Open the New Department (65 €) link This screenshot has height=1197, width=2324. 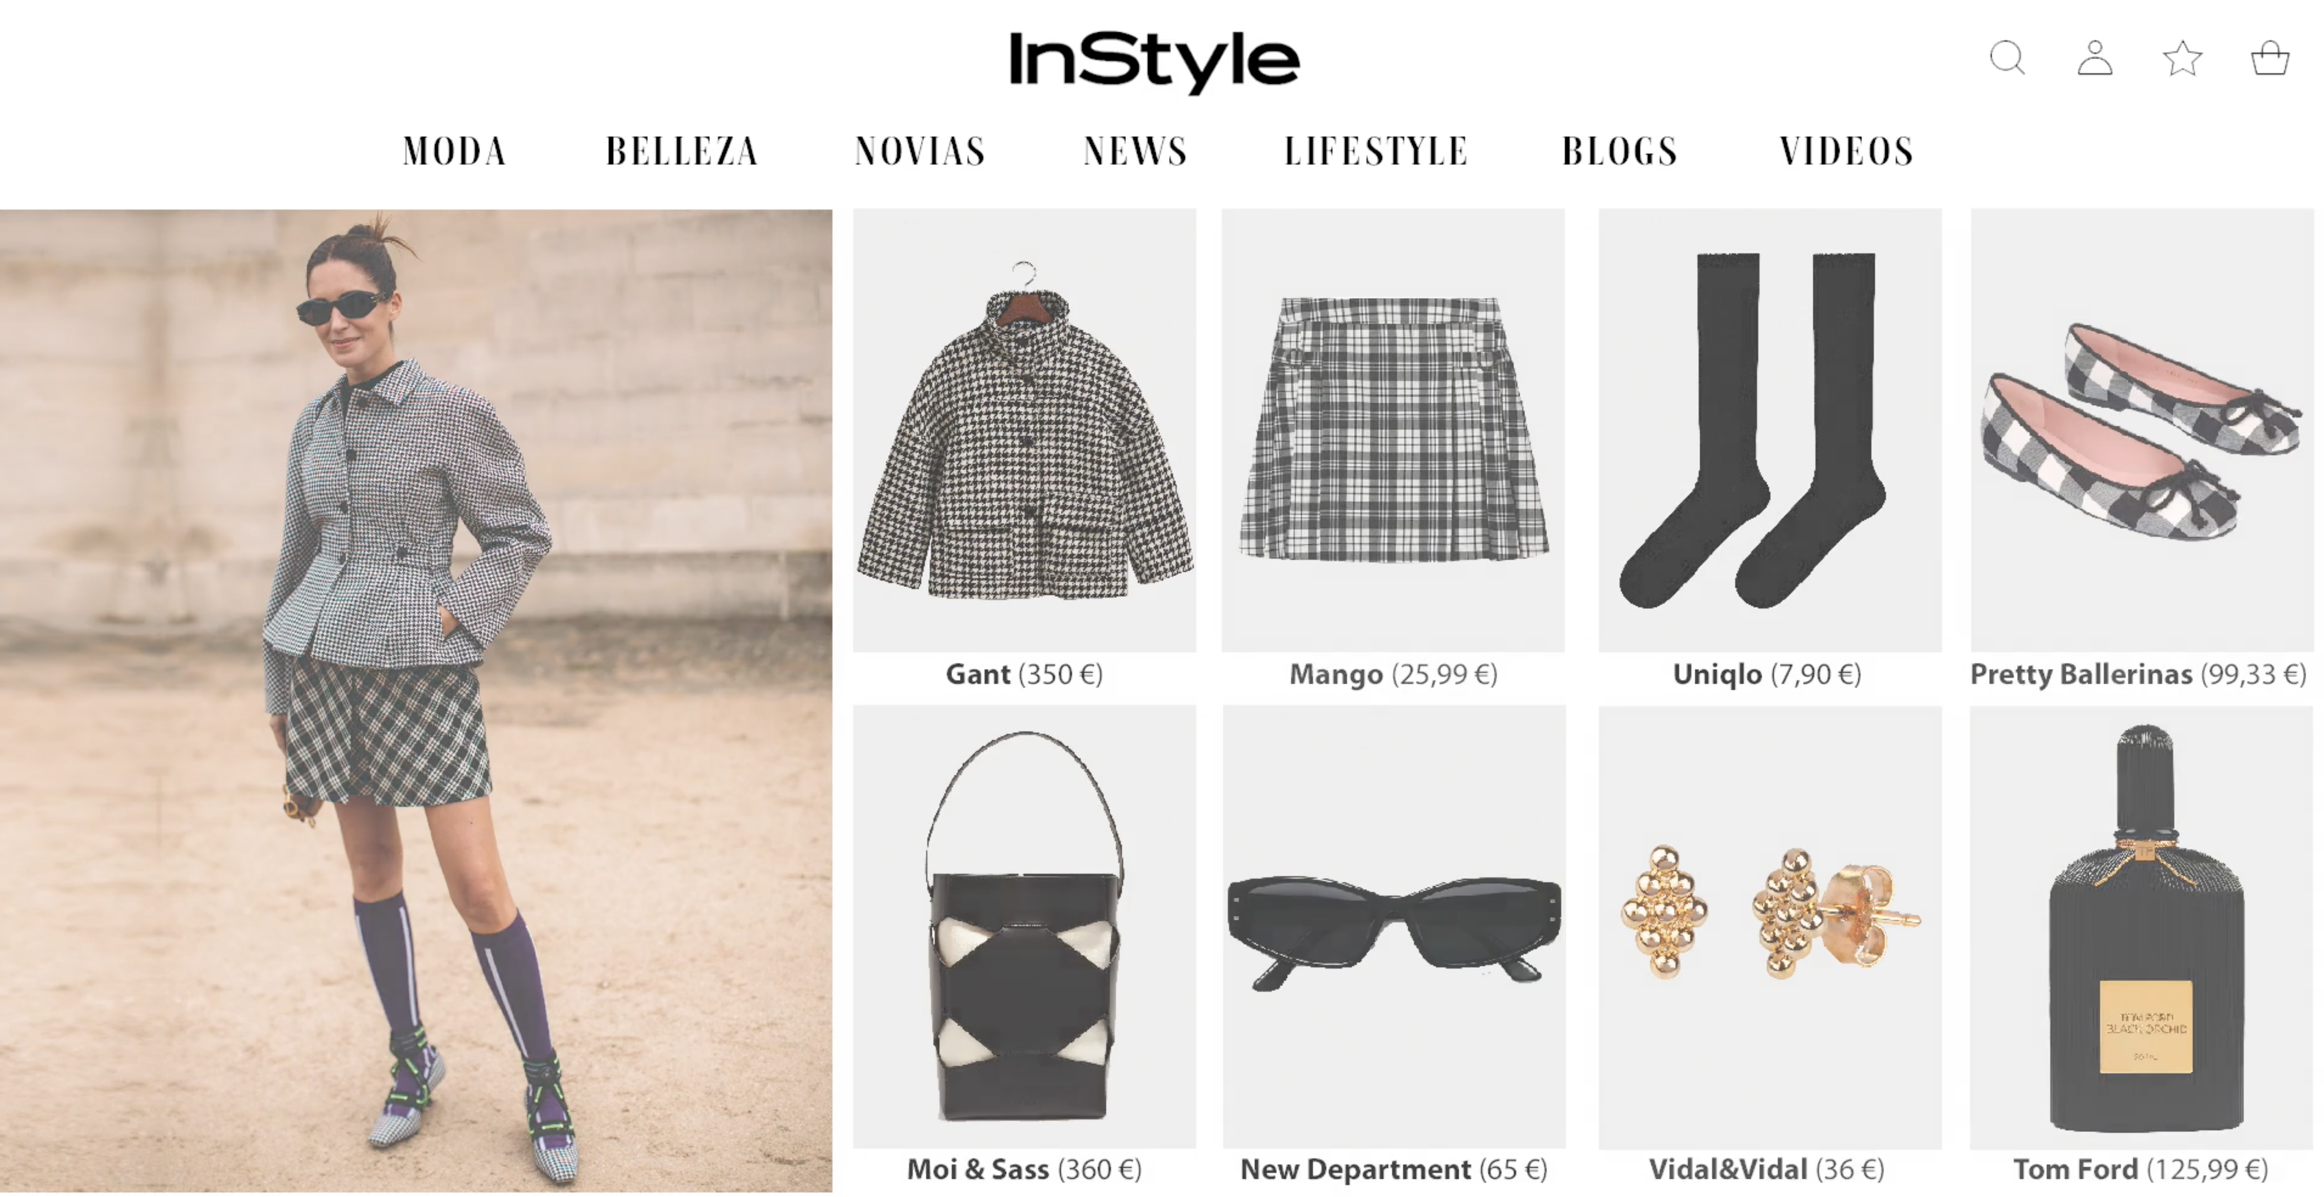coord(1394,1170)
